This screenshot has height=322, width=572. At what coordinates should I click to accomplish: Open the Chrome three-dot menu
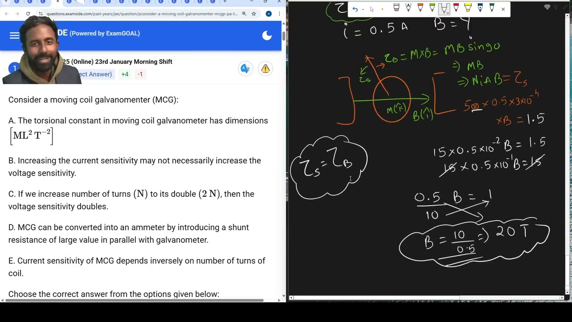click(279, 14)
